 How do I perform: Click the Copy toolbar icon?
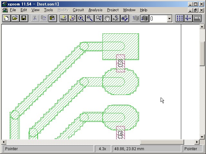point(44,18)
